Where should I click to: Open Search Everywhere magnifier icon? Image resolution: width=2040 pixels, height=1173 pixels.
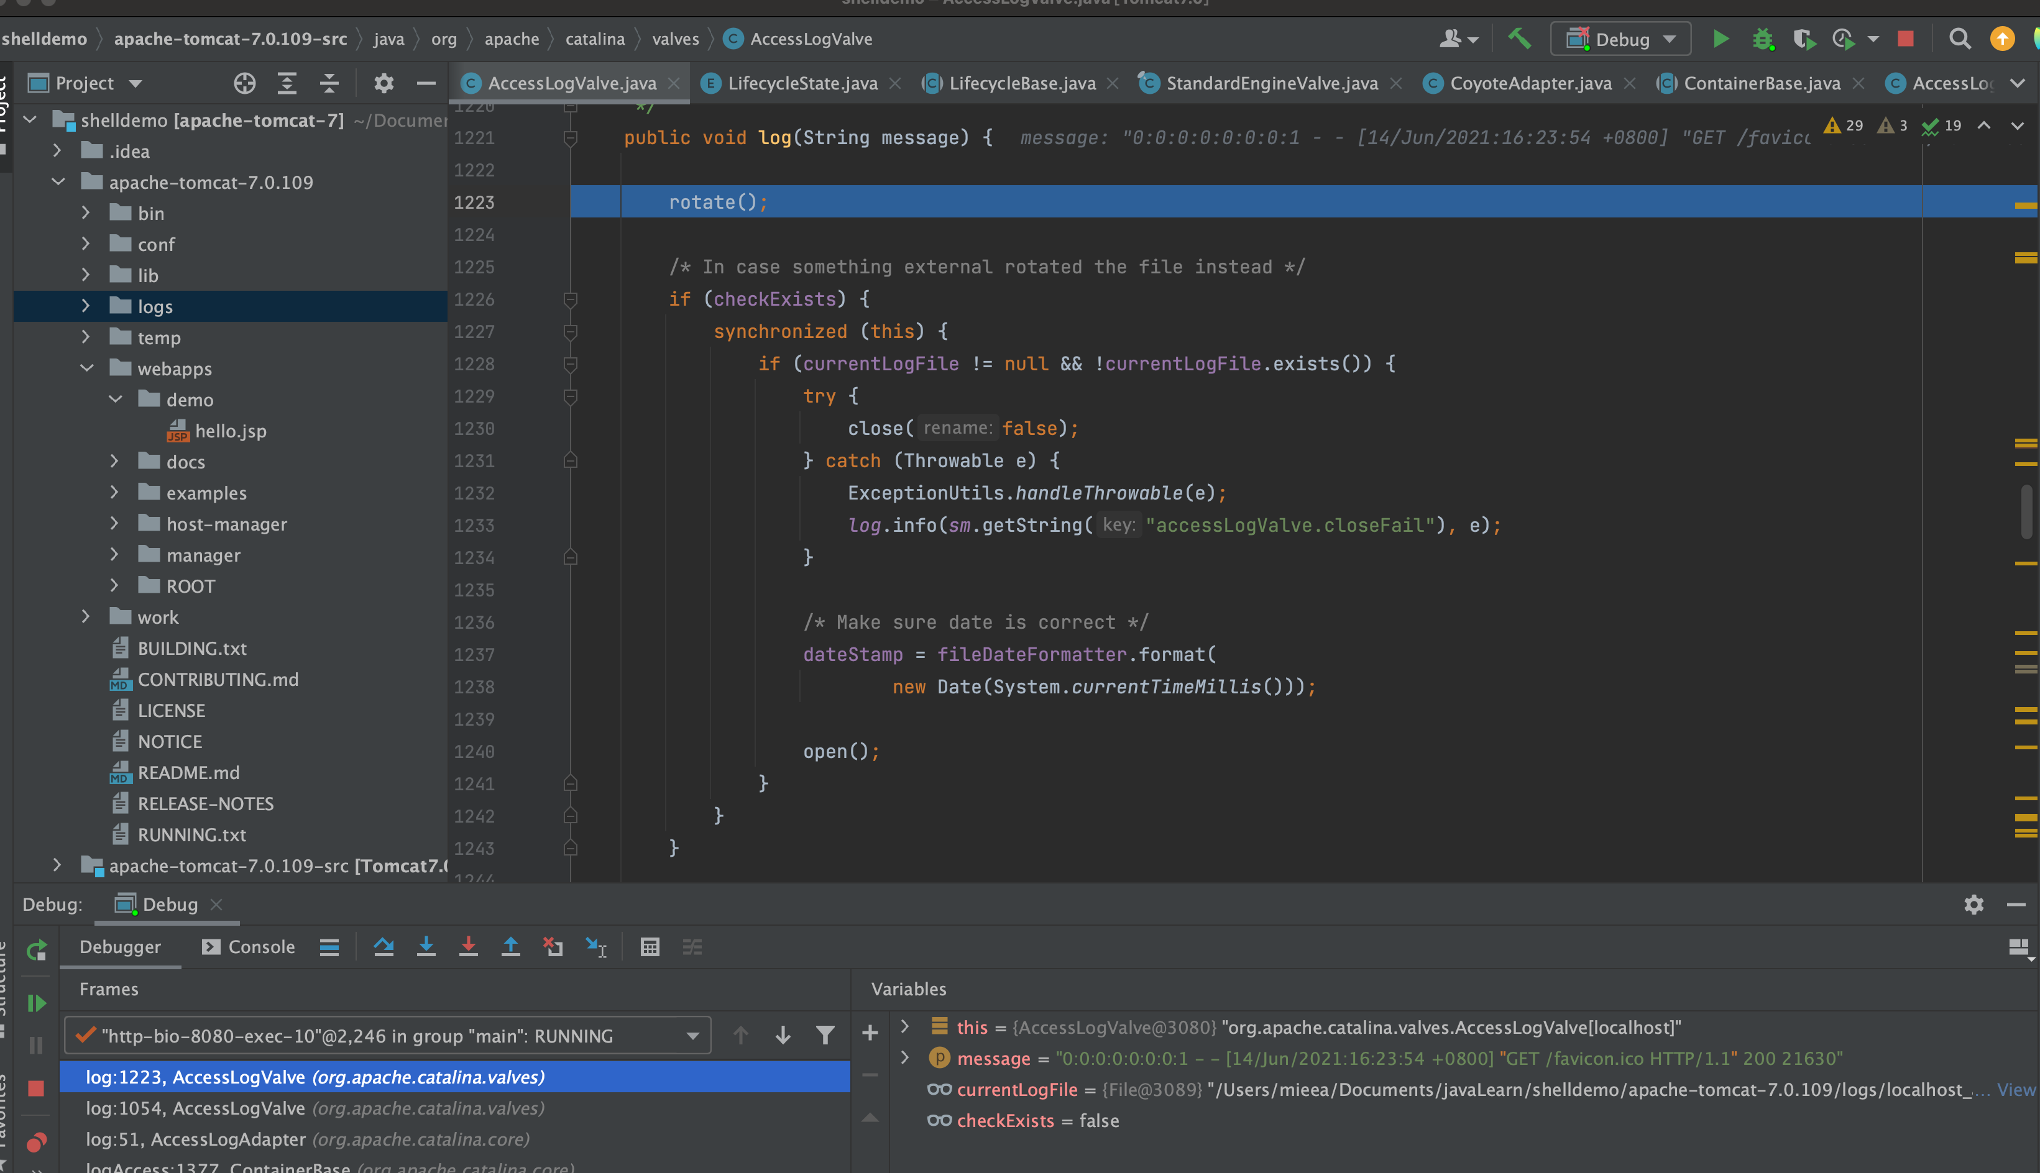1959,39
